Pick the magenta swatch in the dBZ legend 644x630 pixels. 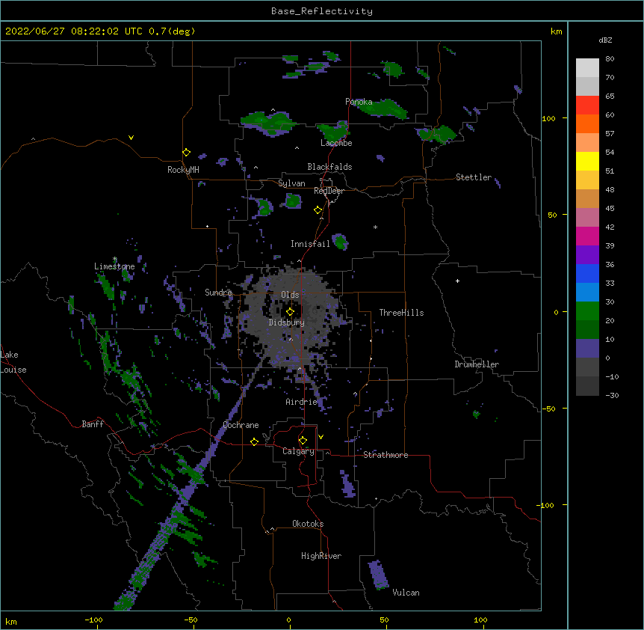(587, 236)
